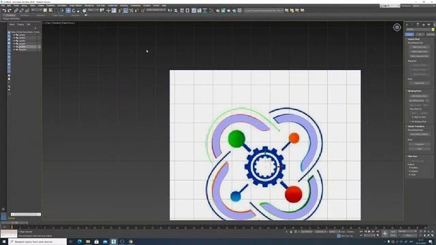
Task: Click the Reset Pivot button
Action: tap(420, 83)
